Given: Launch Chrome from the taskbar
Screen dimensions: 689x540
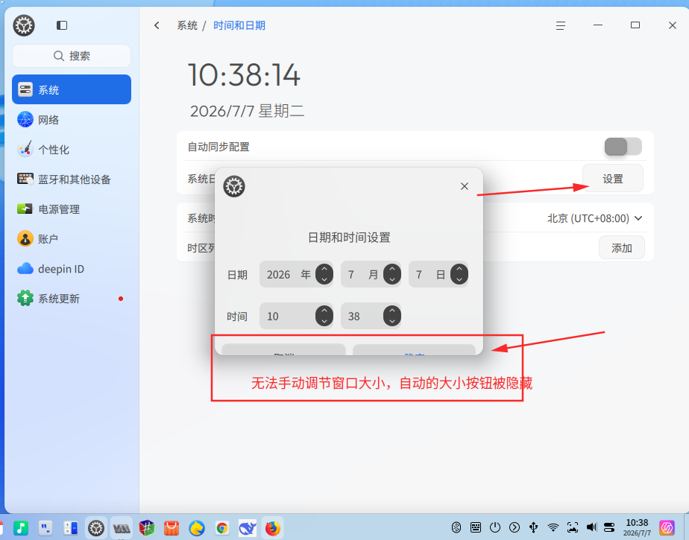Looking at the screenshot, I should tap(222, 527).
